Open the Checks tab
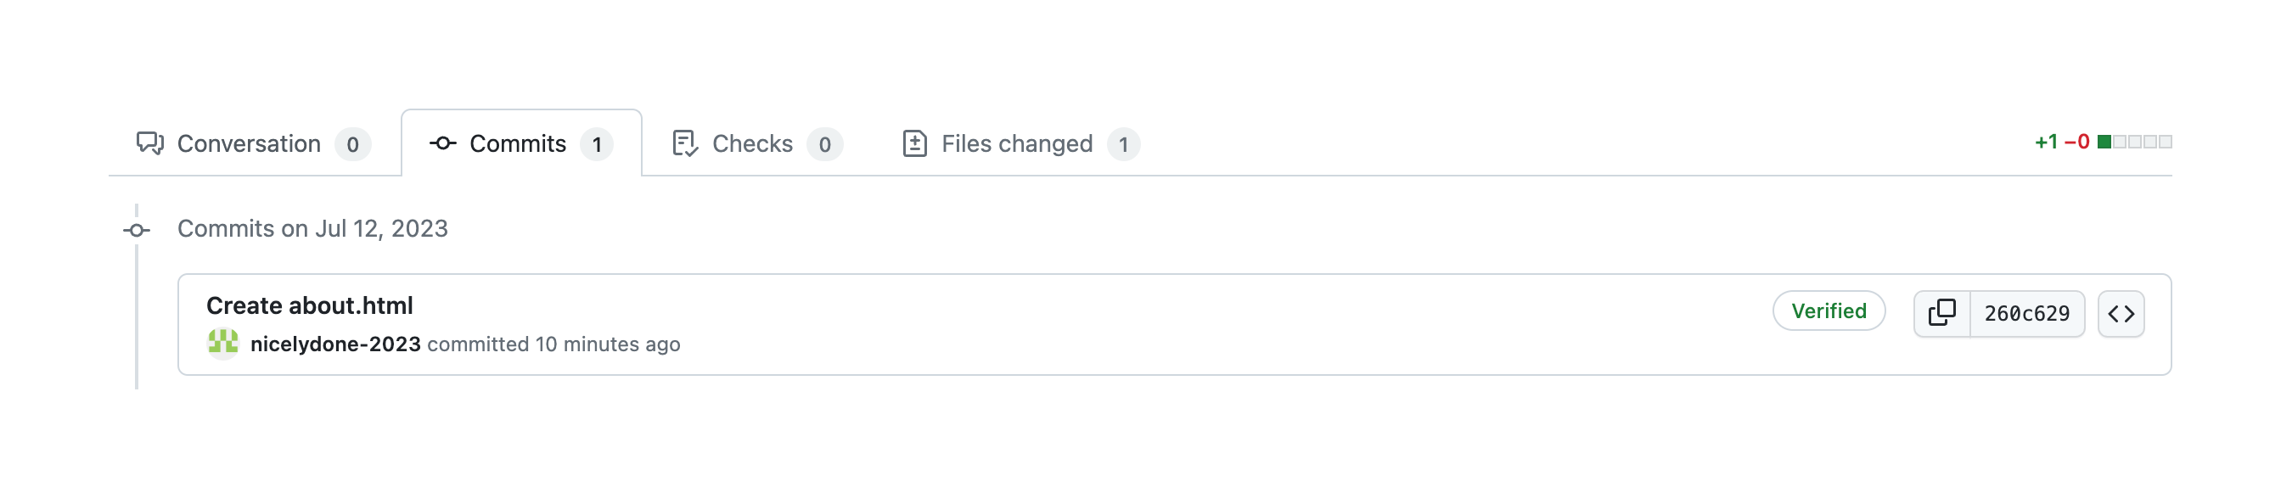The width and height of the screenshot is (2281, 498). pyautogui.click(x=752, y=143)
